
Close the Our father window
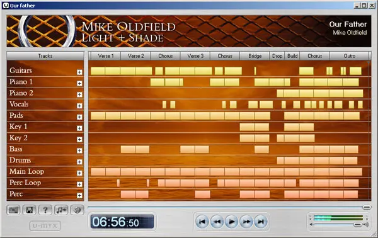tap(372, 5)
